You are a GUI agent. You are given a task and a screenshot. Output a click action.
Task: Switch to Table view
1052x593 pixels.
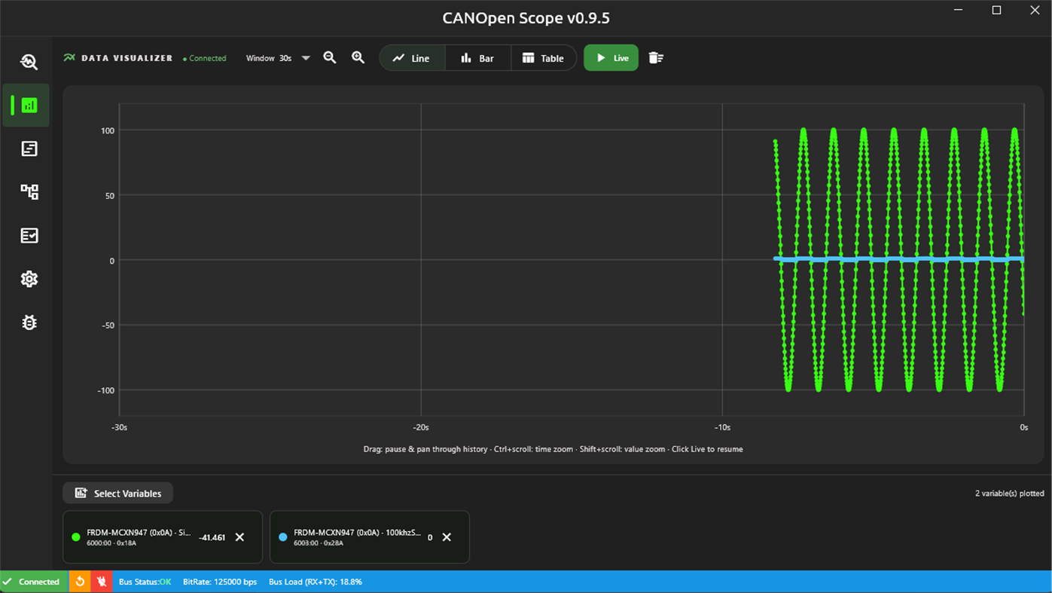tap(544, 58)
